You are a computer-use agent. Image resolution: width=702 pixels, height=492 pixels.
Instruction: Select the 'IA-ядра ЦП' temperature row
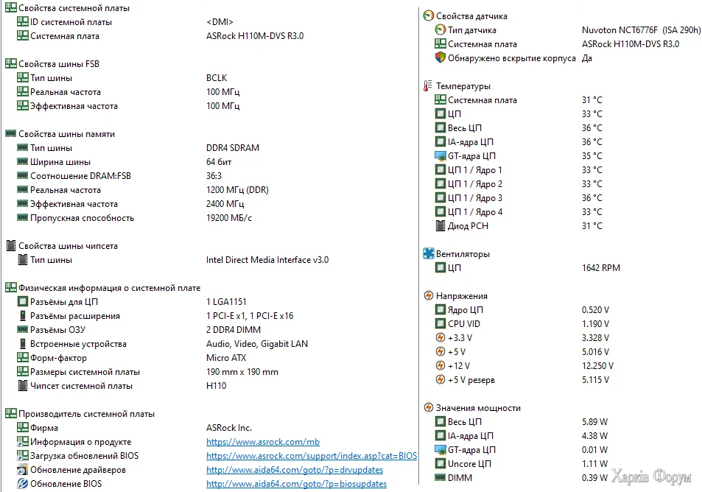519,141
